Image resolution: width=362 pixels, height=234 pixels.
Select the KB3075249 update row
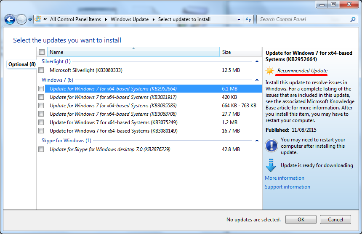coord(153,122)
